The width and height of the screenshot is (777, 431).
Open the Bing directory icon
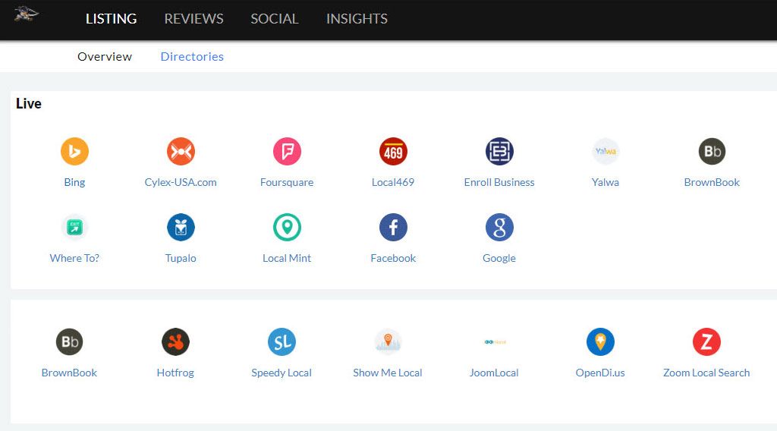tap(74, 151)
